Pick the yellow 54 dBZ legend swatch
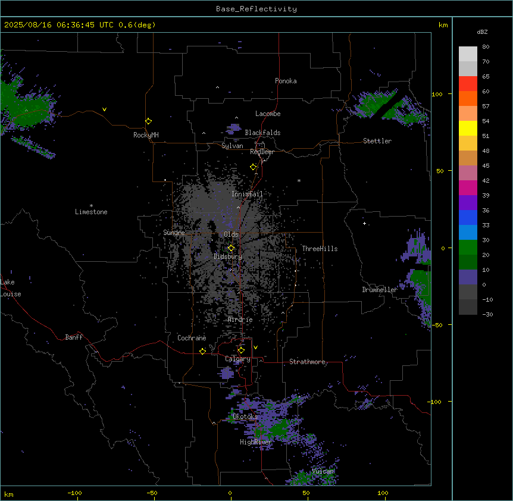The height and width of the screenshot is (501, 513). [x=468, y=128]
